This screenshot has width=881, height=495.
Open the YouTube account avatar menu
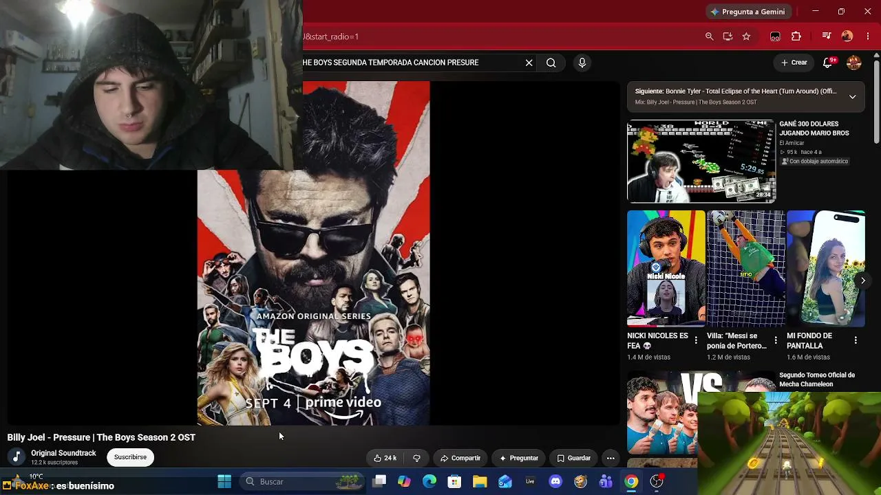854,63
